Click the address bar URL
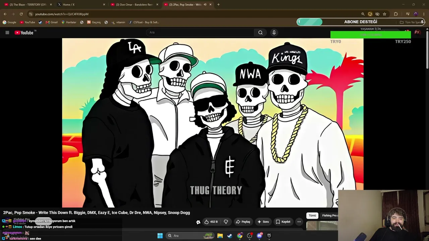Image resolution: width=429 pixels, height=241 pixels. tap(62, 14)
